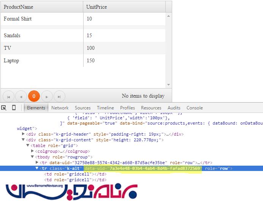Screen dimensions: 263x201
Task: Open the Sources tab
Action: pos(82,108)
